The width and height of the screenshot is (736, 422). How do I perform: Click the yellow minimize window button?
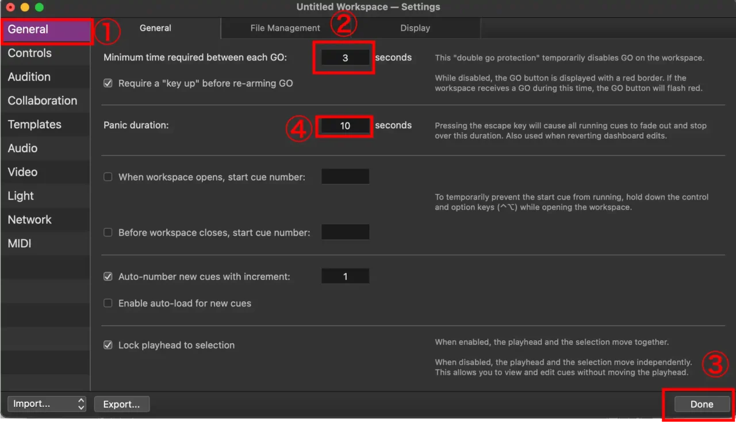coord(25,7)
